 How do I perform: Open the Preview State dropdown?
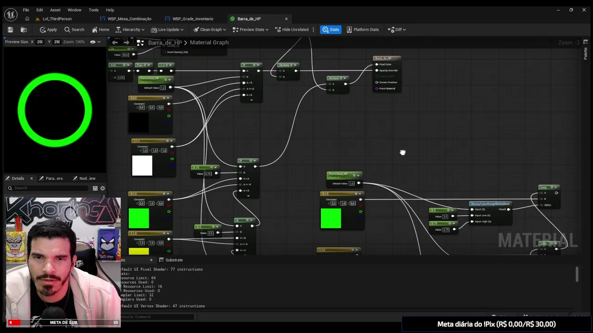pos(251,30)
